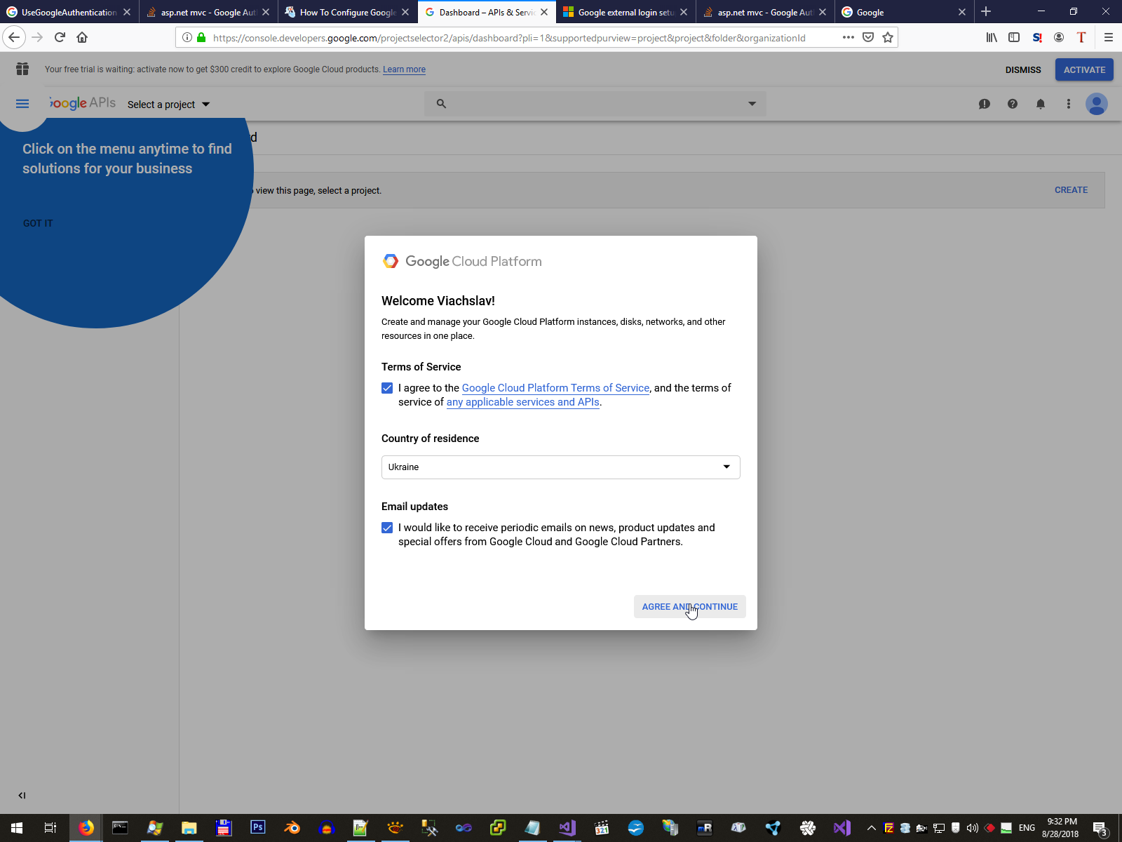Image resolution: width=1122 pixels, height=842 pixels.
Task: Toggle the Firefox sidebar icon
Action: (x=1014, y=37)
